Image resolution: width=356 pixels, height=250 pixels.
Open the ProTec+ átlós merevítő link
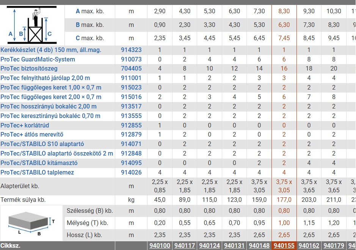click(32, 135)
